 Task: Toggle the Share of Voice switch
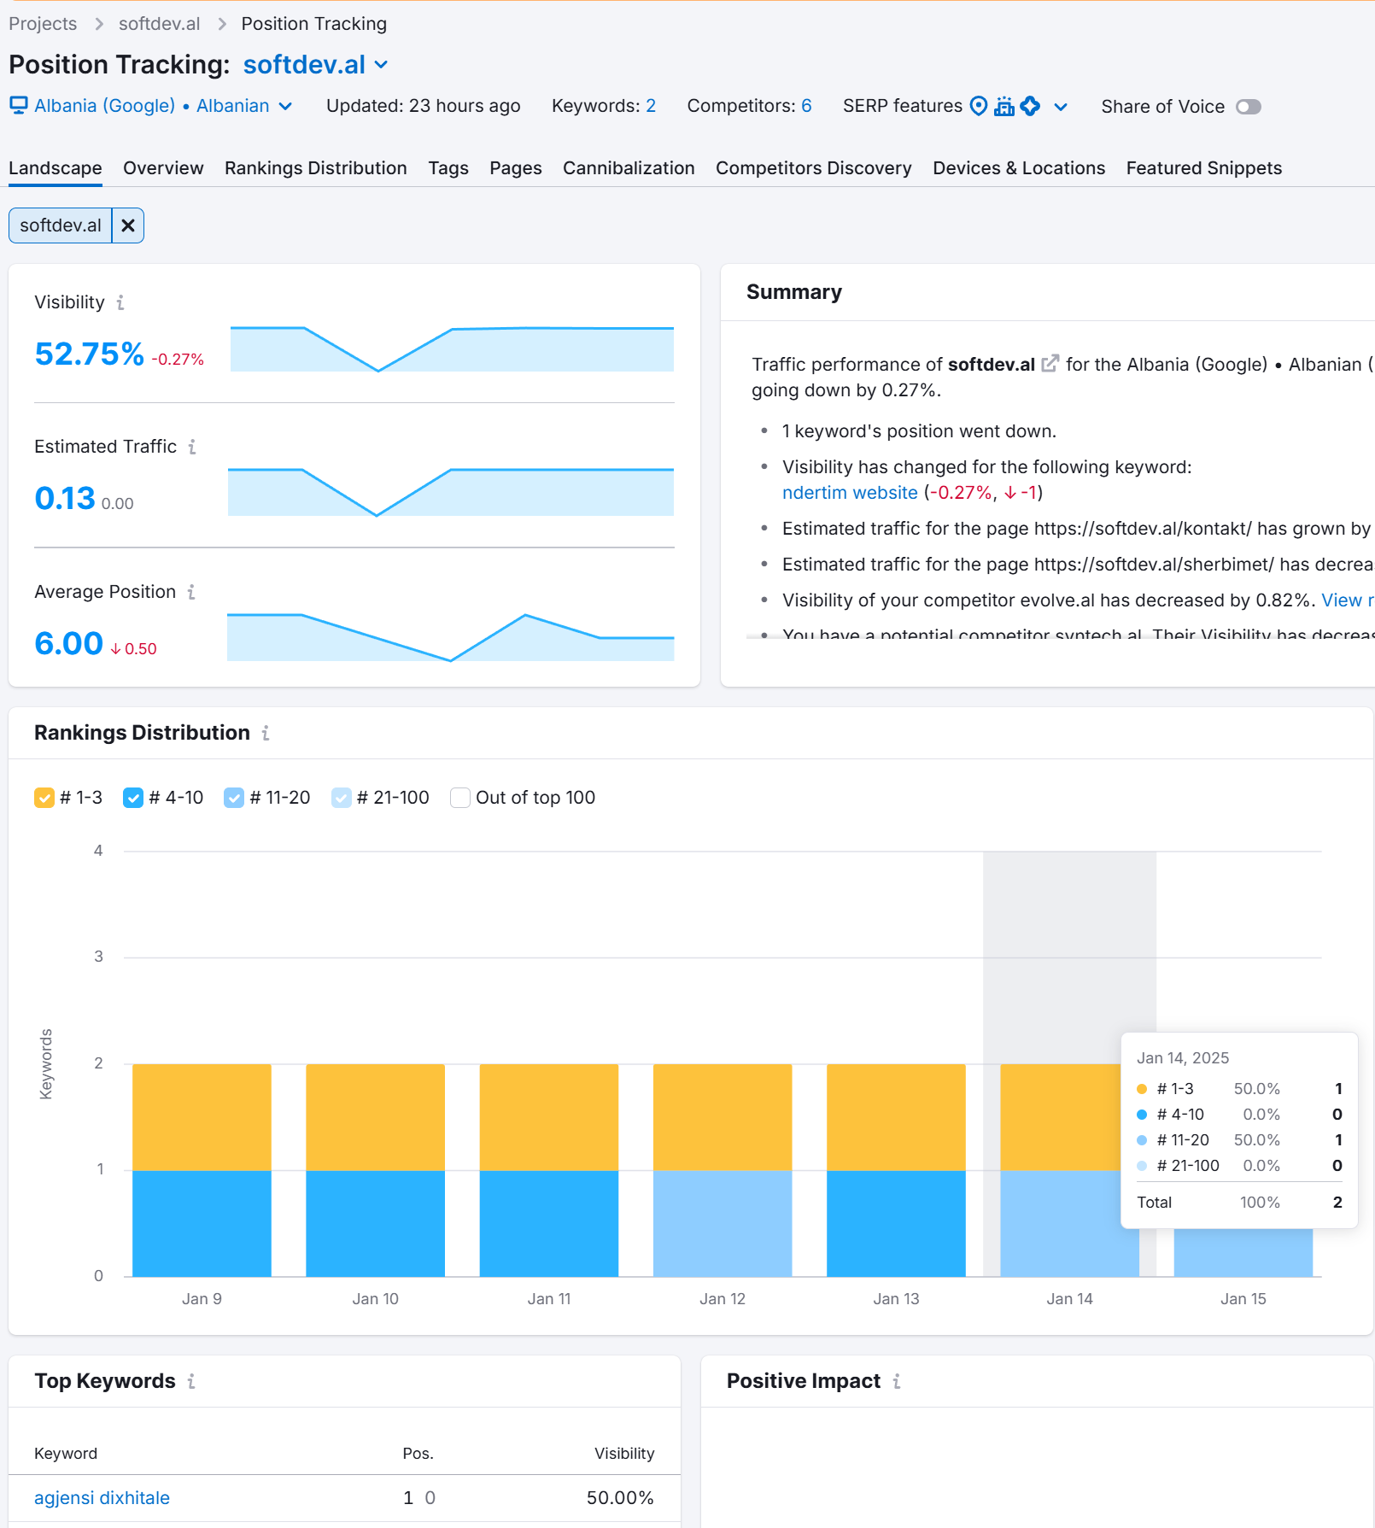point(1249,107)
